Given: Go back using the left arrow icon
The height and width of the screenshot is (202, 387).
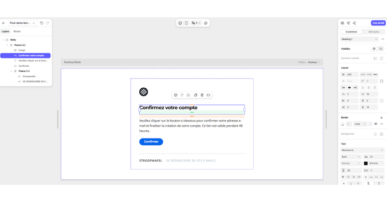Looking at the screenshot, I should tap(3, 23).
